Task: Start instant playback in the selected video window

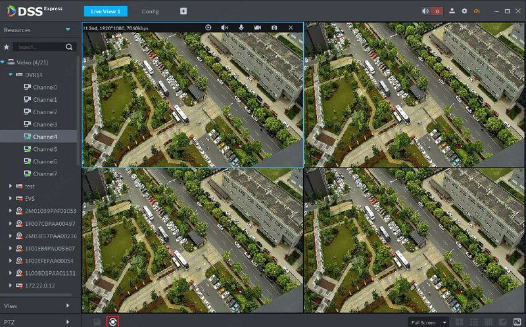Action: pyautogui.click(x=208, y=28)
